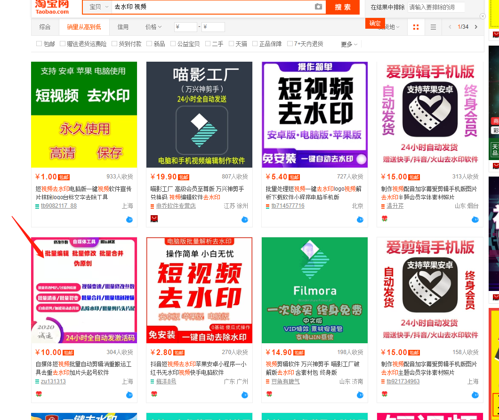Open 抖音短视频去水印苹果安卓小程序 product title
Viewport: 499px width, 420px height.
click(x=198, y=368)
